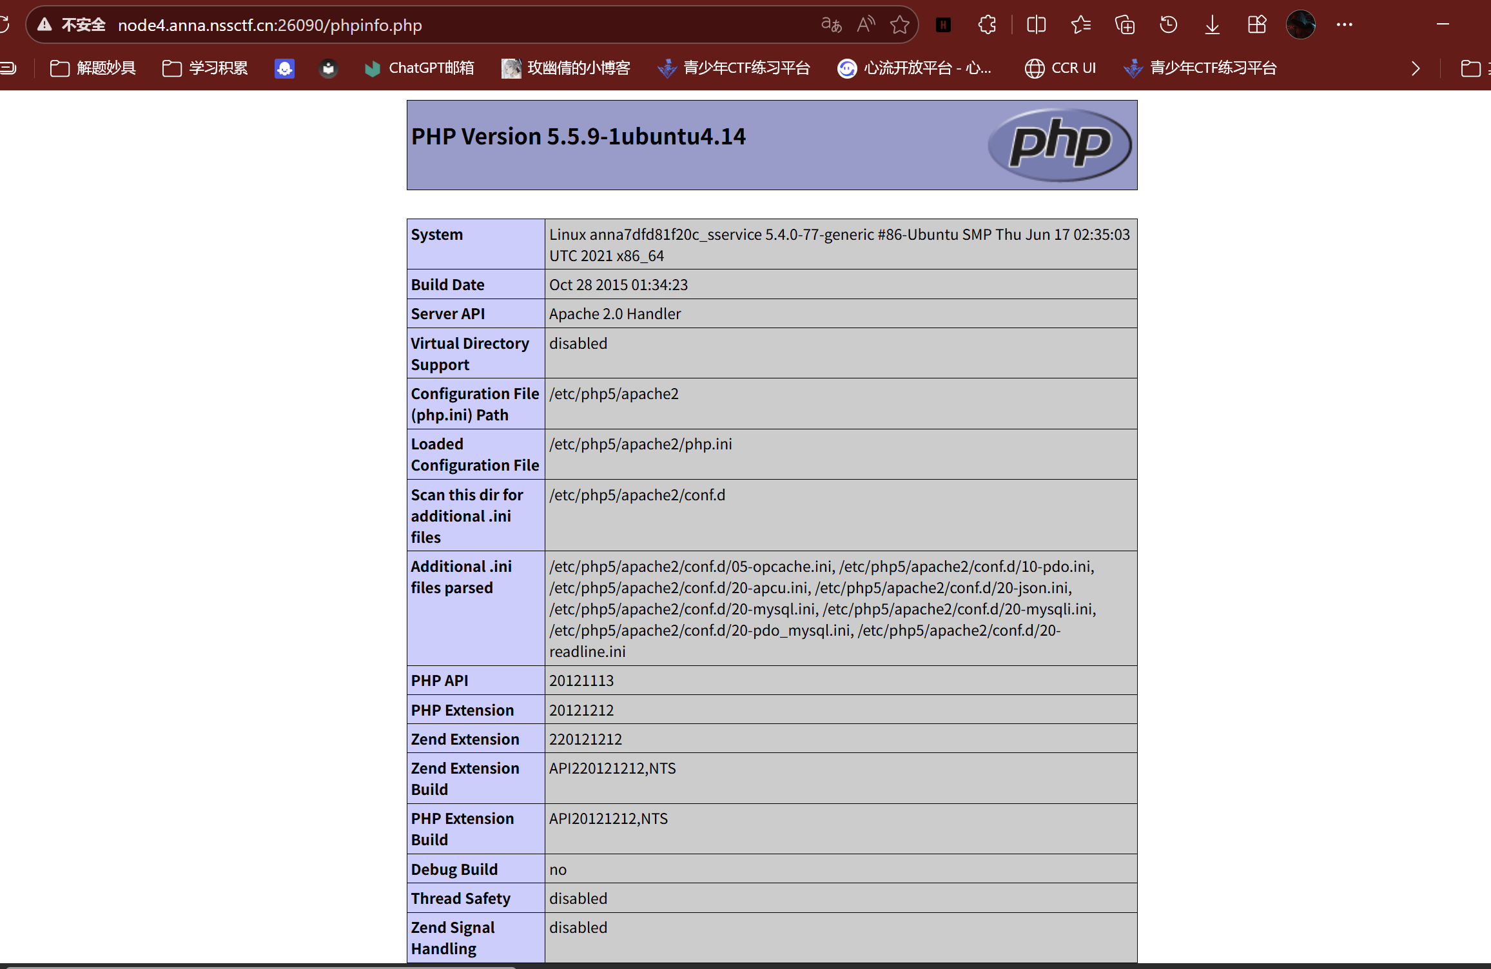Open the collections icon
The width and height of the screenshot is (1491, 969).
(1125, 25)
